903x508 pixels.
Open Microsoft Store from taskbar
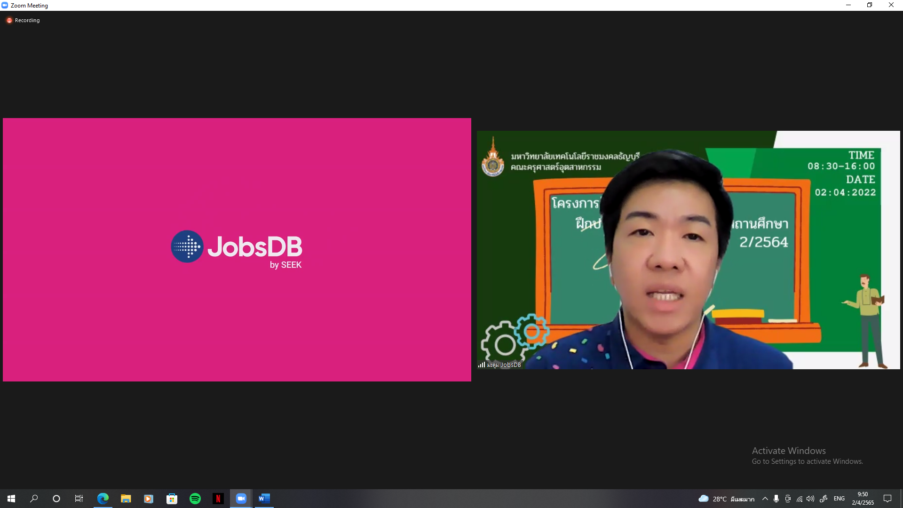click(172, 499)
